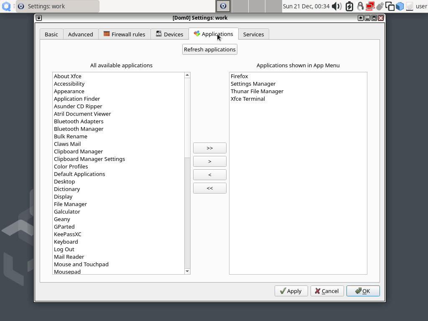Open the disk space monitor tray icon
The image size is (428, 321).
[x=410, y=6]
